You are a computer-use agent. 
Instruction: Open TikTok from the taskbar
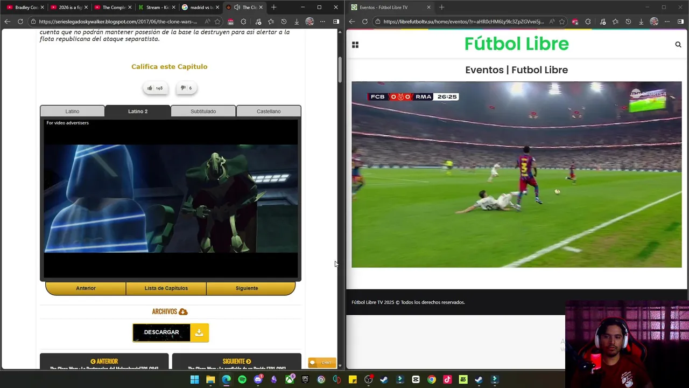point(447,379)
